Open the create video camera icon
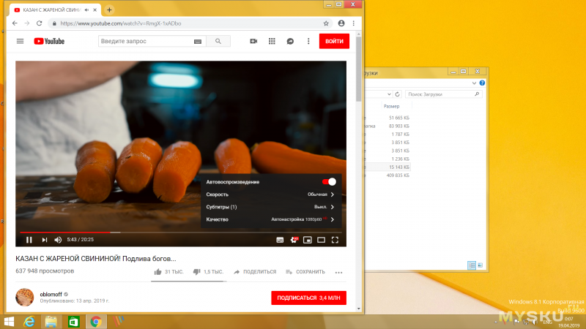 coord(253,41)
